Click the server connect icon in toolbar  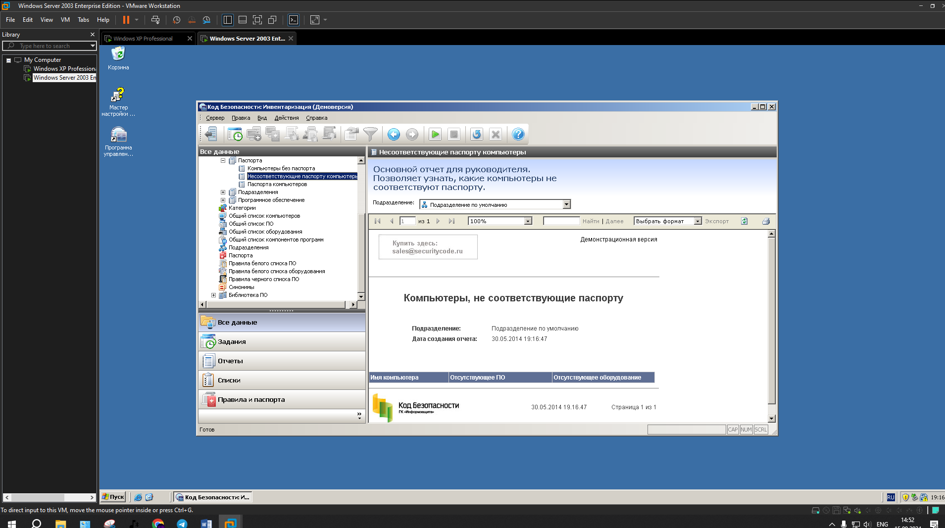pyautogui.click(x=211, y=134)
